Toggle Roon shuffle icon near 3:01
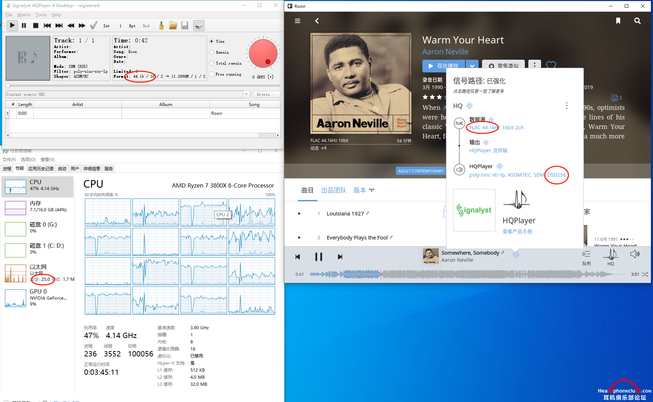 (x=645, y=274)
